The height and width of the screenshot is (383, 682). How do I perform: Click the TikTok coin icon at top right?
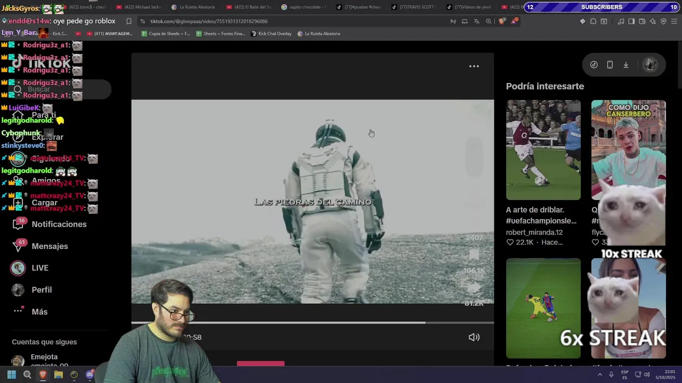[x=594, y=65]
